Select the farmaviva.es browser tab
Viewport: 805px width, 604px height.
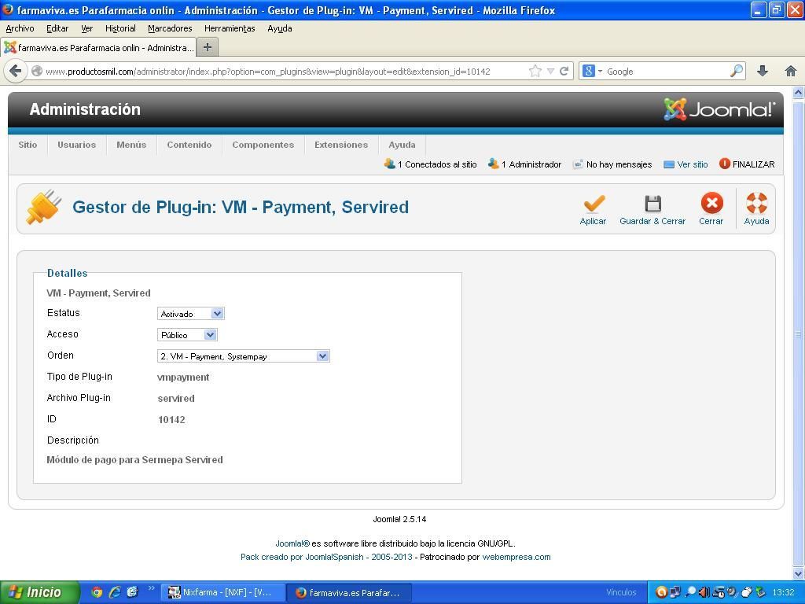98,47
